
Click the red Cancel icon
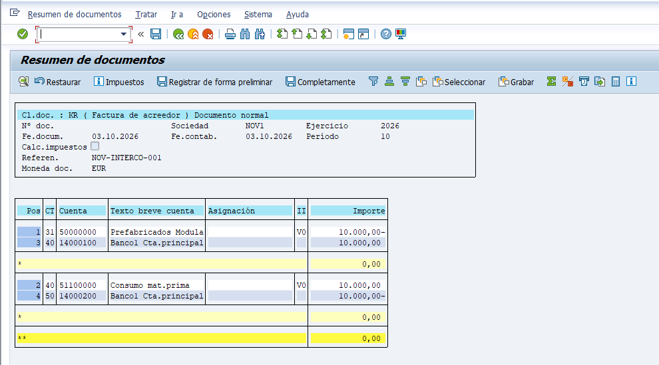(208, 34)
